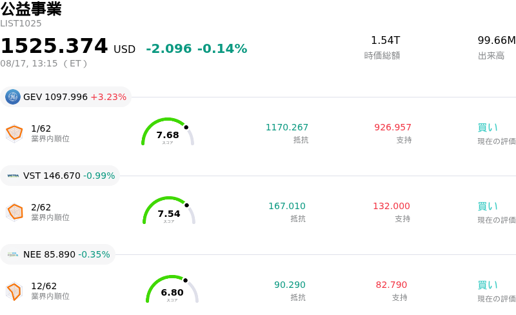Click the 買い rating in the VST row
Viewport: 516px width, 315px height.
point(488,206)
